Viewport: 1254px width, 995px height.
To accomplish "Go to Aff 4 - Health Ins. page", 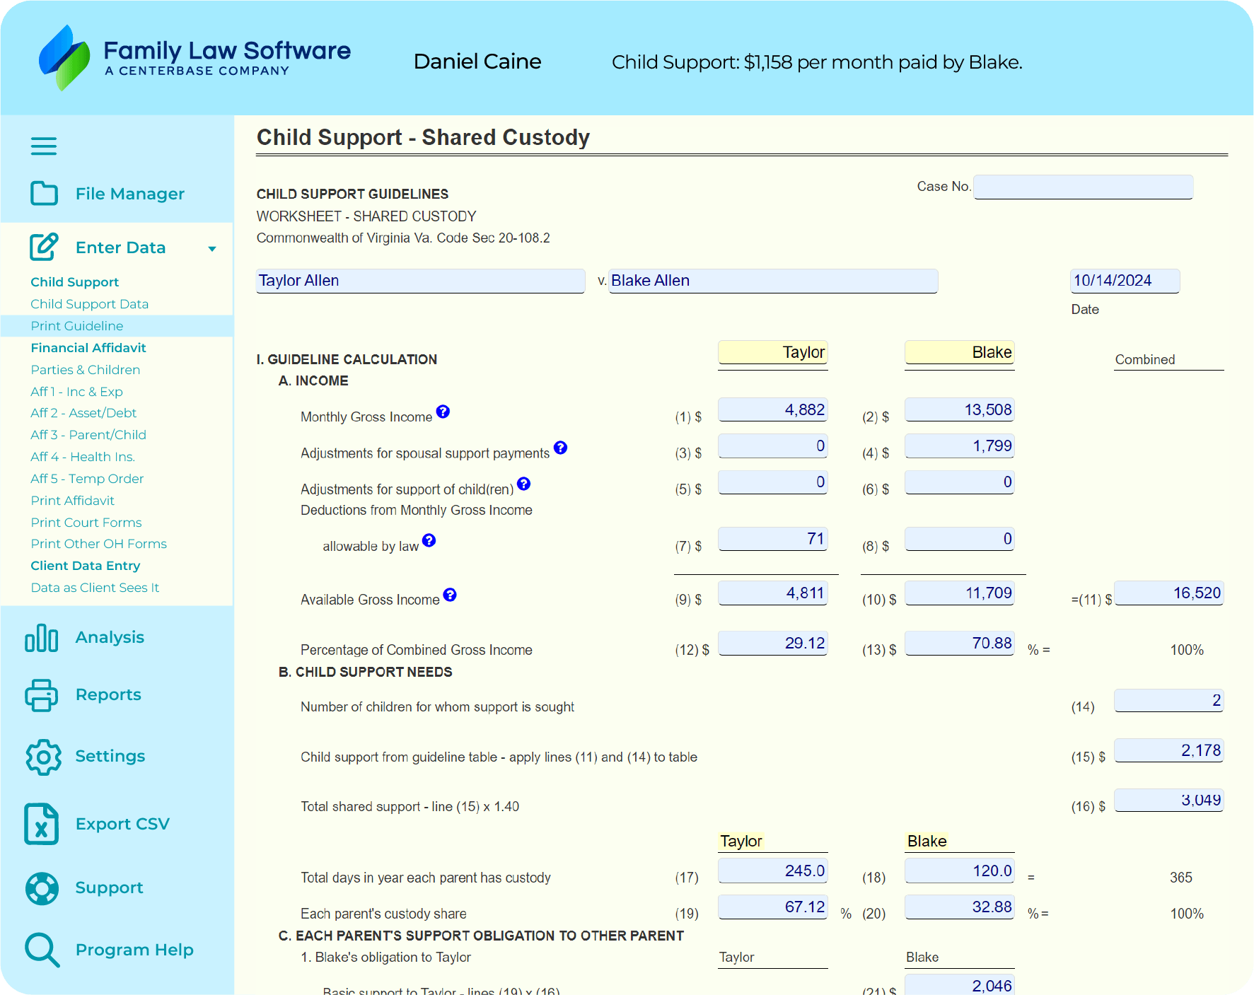I will tap(83, 457).
